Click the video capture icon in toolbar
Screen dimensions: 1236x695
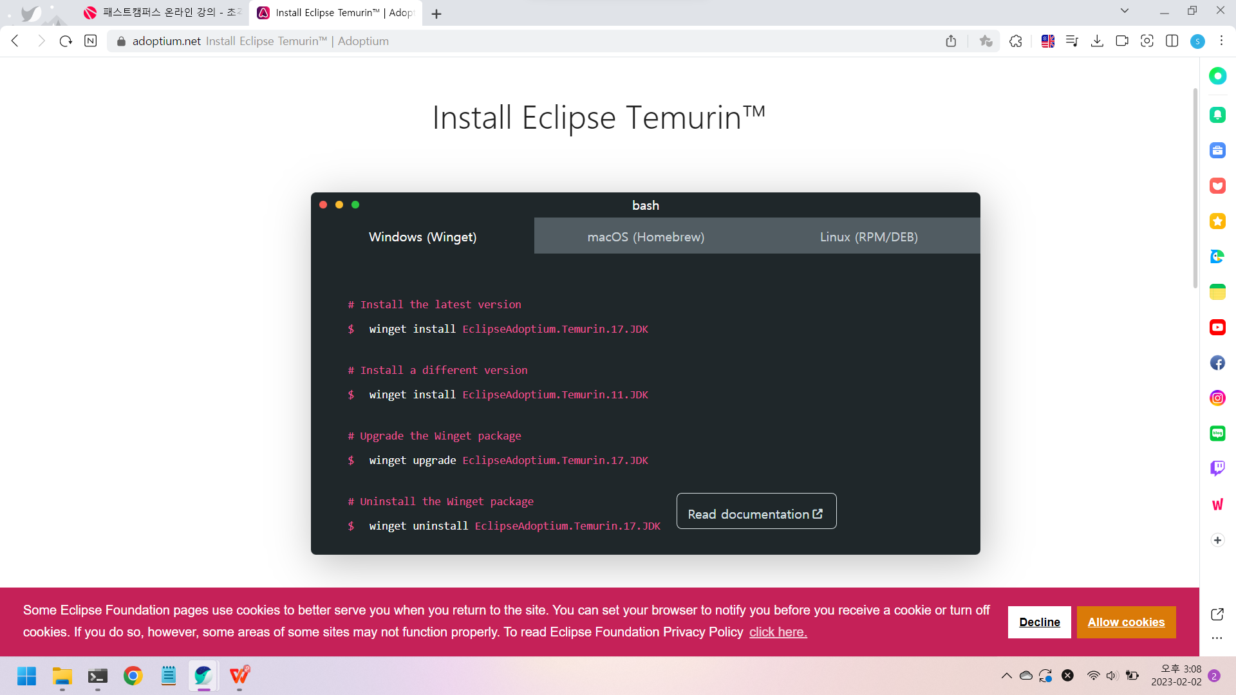[x=1122, y=41]
